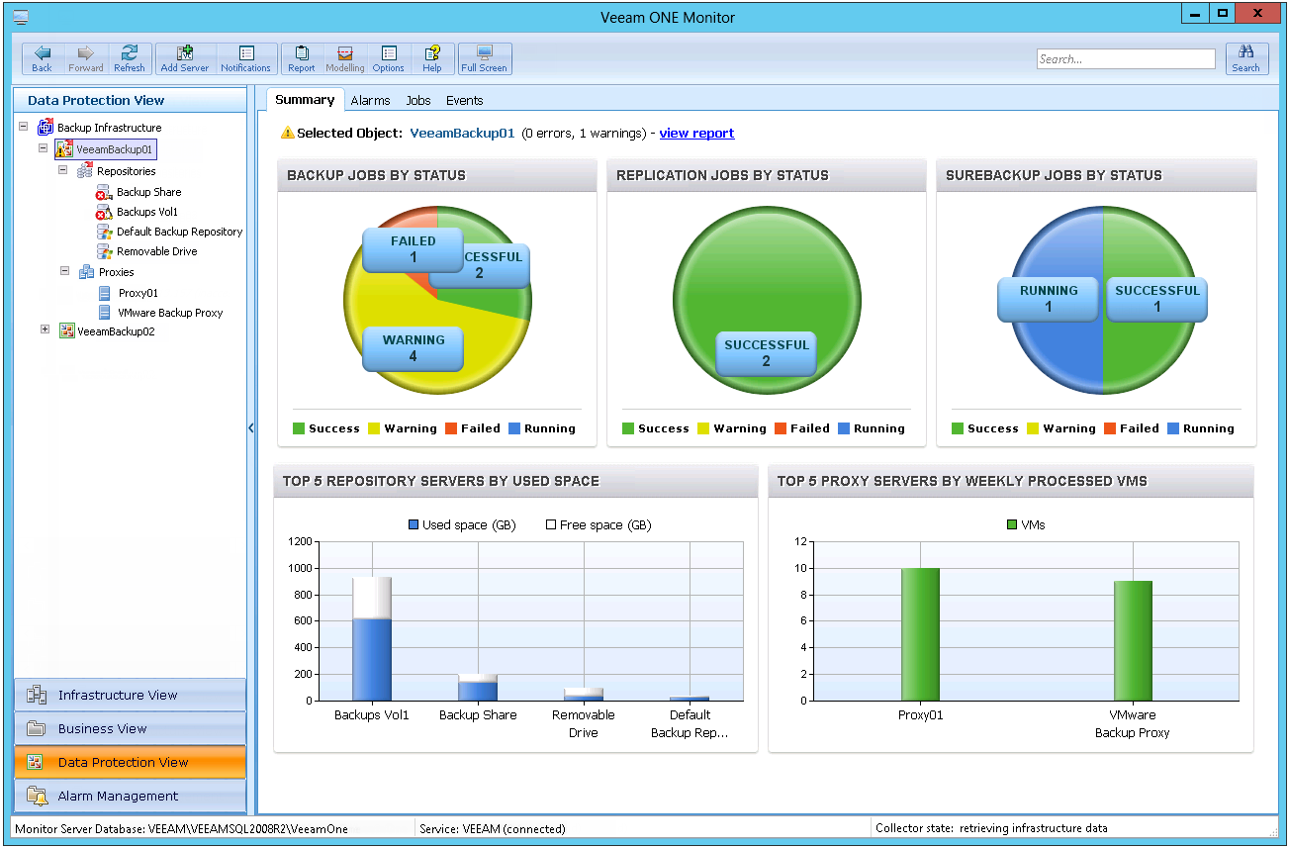
Task: Open the Jobs tab
Action: coord(418,100)
